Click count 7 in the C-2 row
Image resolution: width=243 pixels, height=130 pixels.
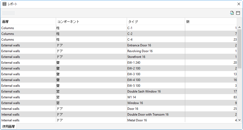(x=211, y=34)
